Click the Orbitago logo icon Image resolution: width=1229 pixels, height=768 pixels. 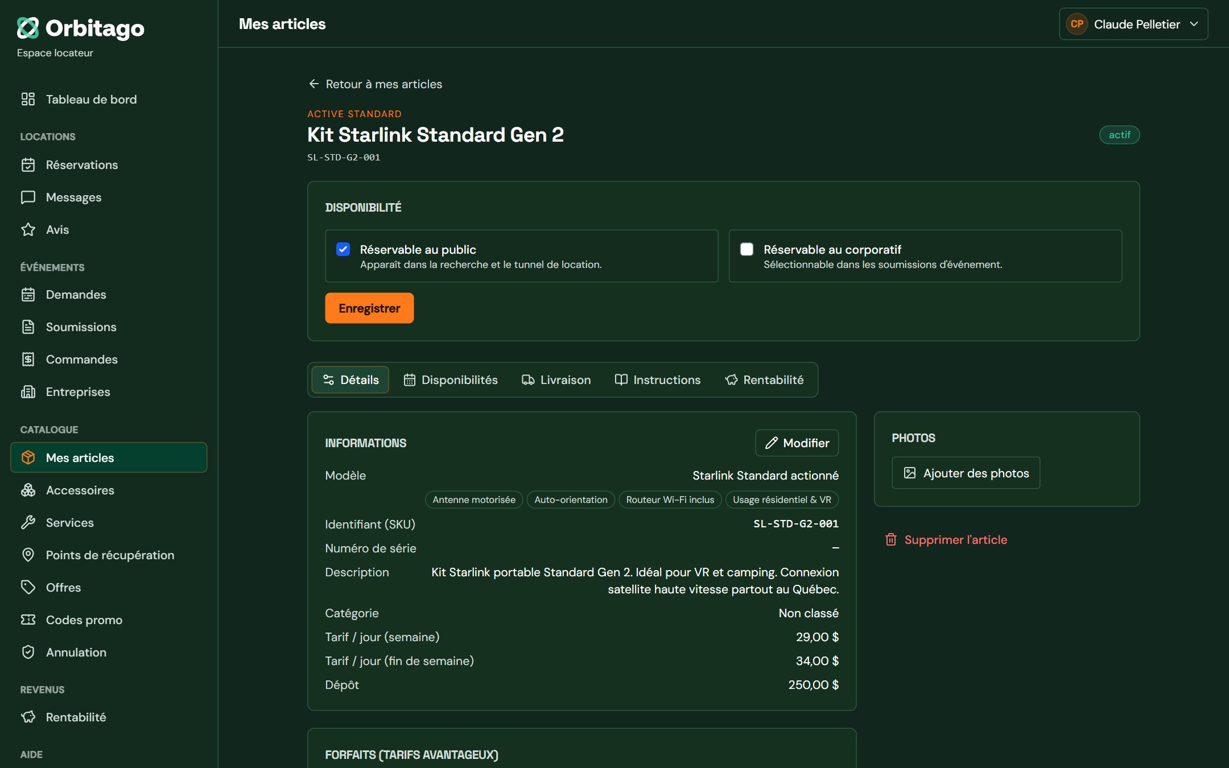(28, 28)
